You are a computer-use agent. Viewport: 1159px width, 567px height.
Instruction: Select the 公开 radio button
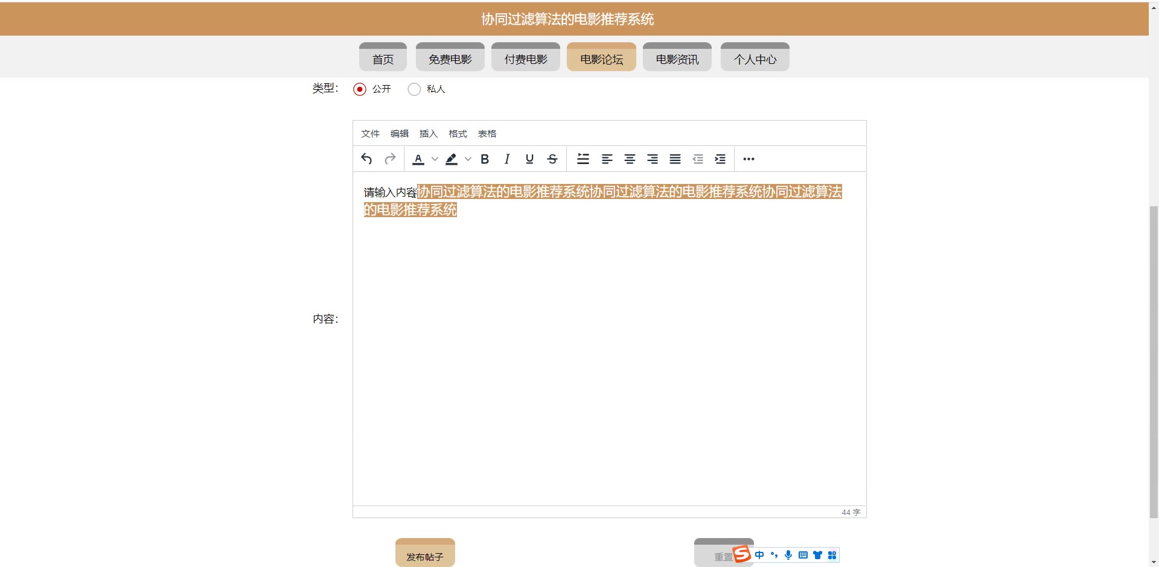click(360, 89)
